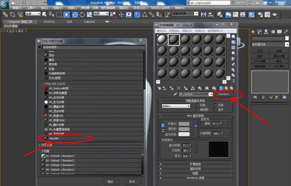This screenshot has height=186, width=291.
Task: Toggle the 3D Snaps magnet icon
Action: 137,15
